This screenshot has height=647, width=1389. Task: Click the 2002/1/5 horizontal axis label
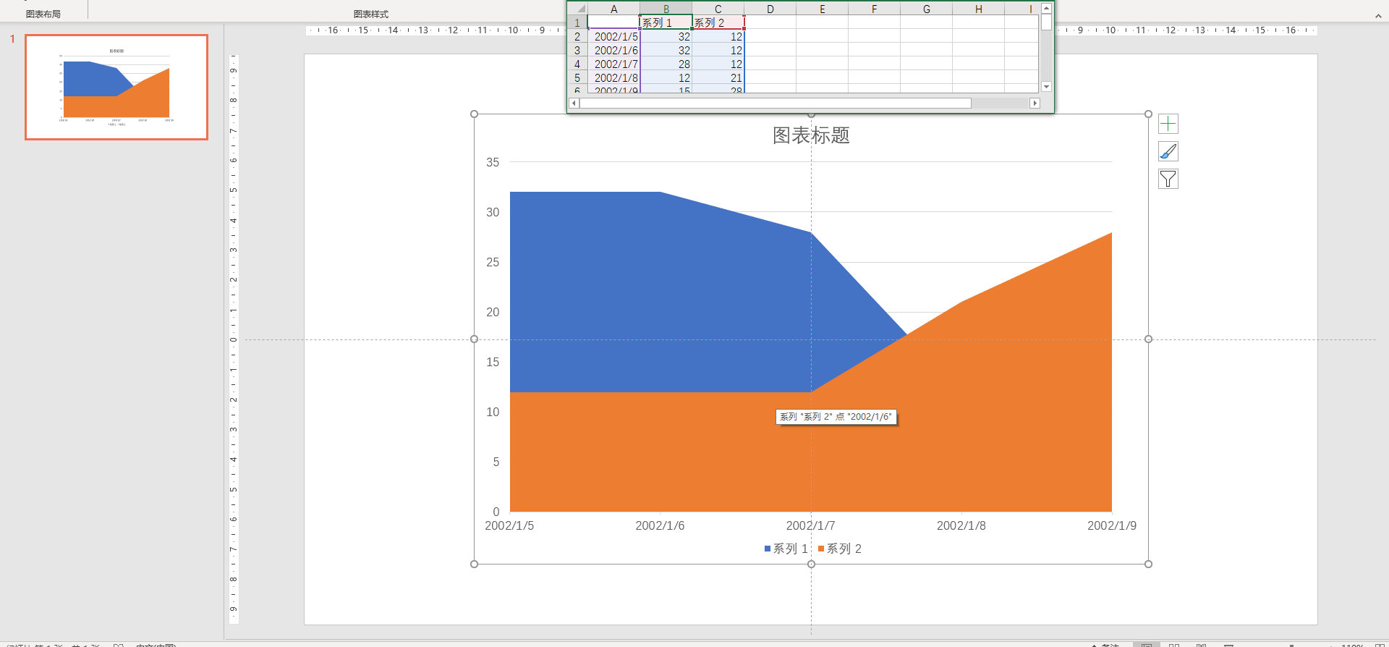click(509, 525)
